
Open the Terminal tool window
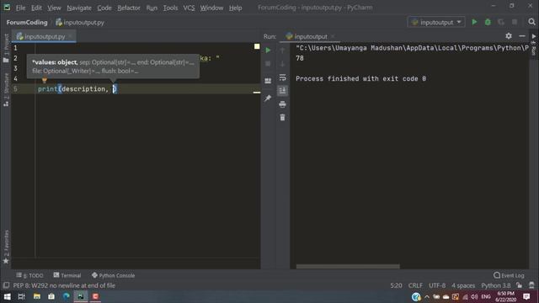coord(67,275)
